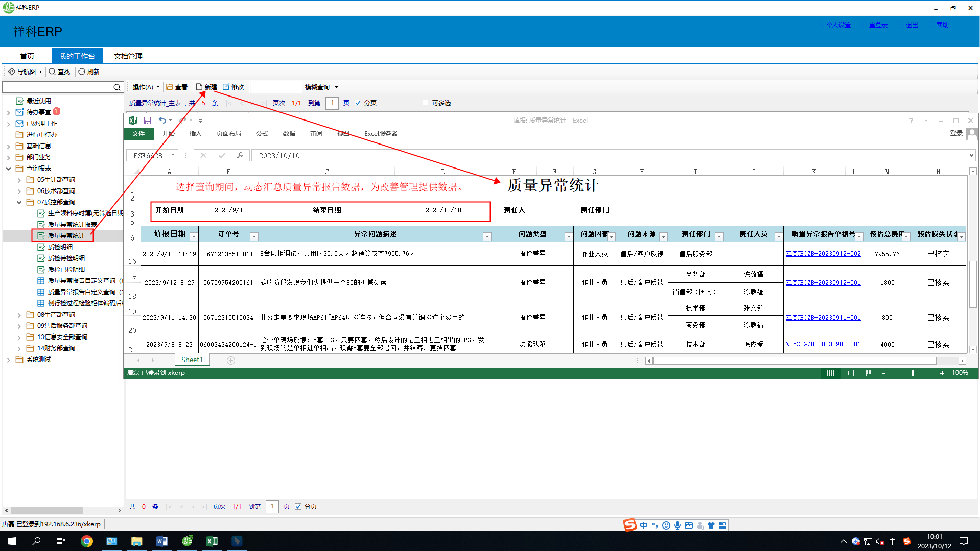Open the 操作(A) dropdown menu
Image resolution: width=980 pixels, height=551 pixels.
(146, 87)
